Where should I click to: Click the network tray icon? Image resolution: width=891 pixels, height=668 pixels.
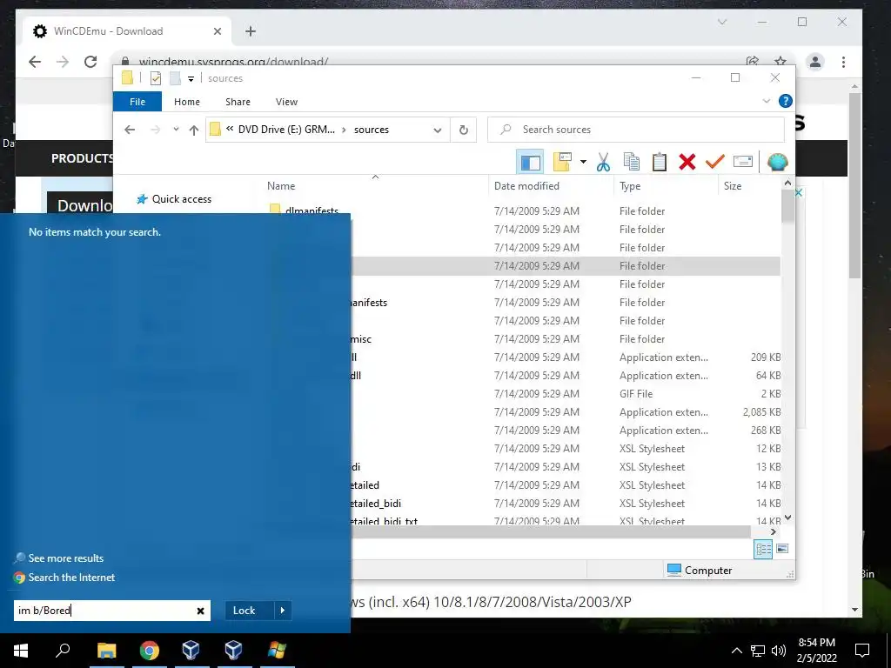(x=758, y=651)
